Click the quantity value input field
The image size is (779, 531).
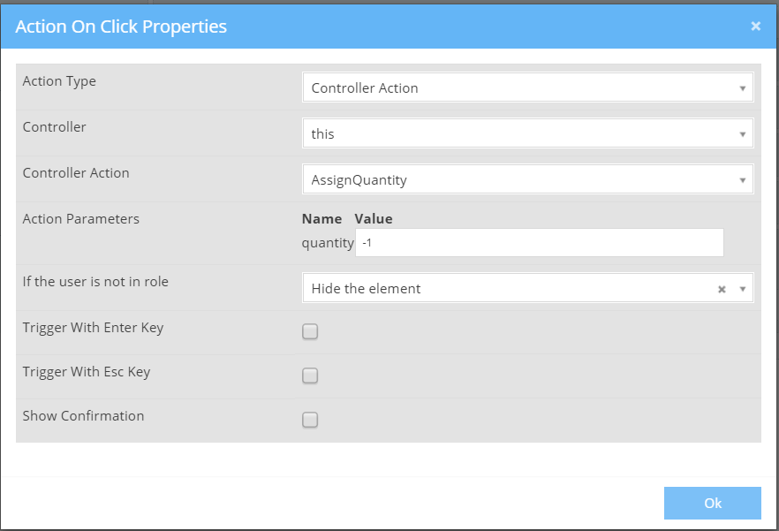click(x=539, y=242)
